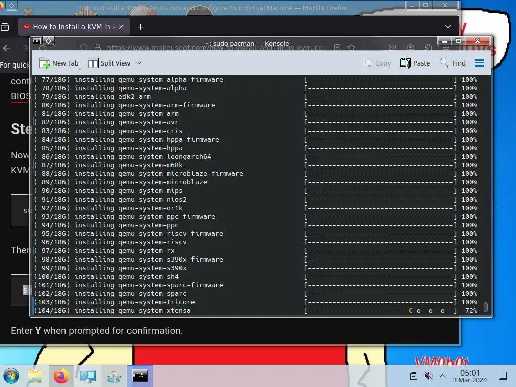Click the text 'qemu-system-cris'
The height and width of the screenshot is (387, 516).
pos(150,131)
